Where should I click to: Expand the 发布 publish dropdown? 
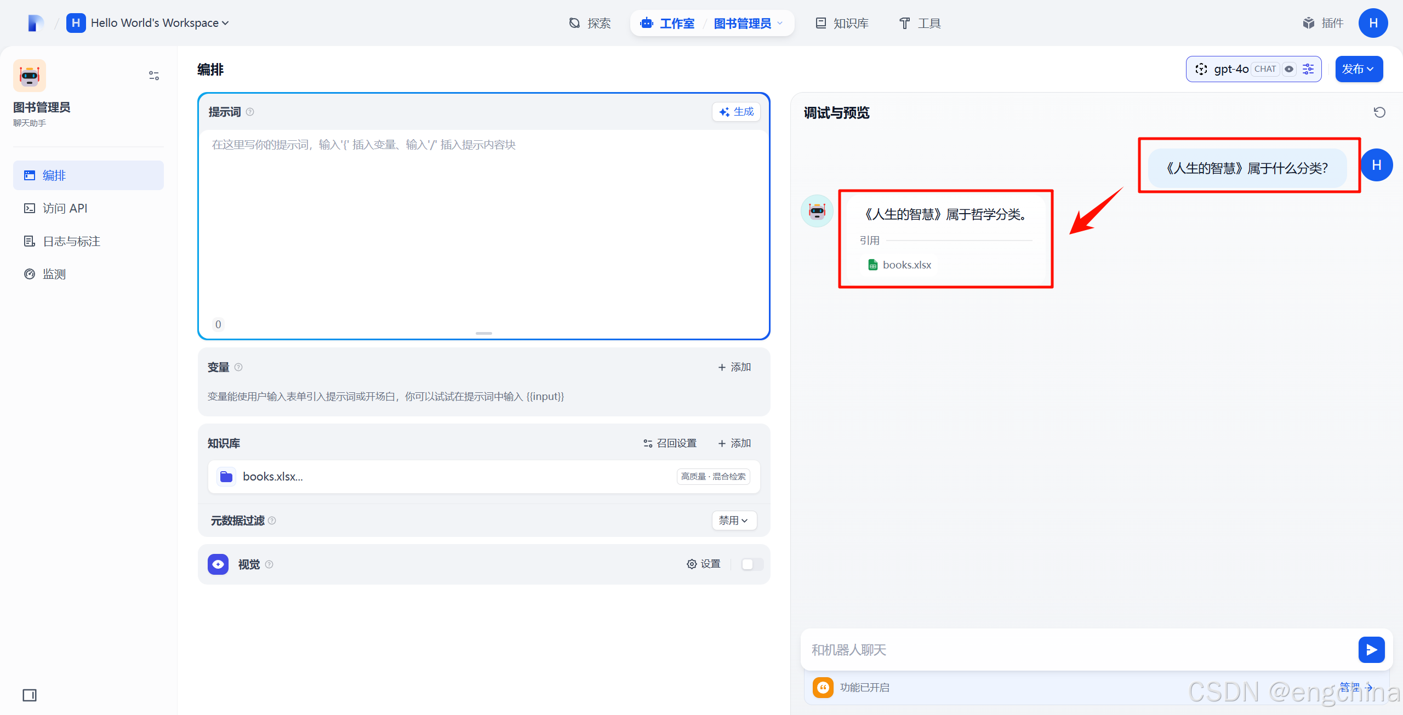1359,69
